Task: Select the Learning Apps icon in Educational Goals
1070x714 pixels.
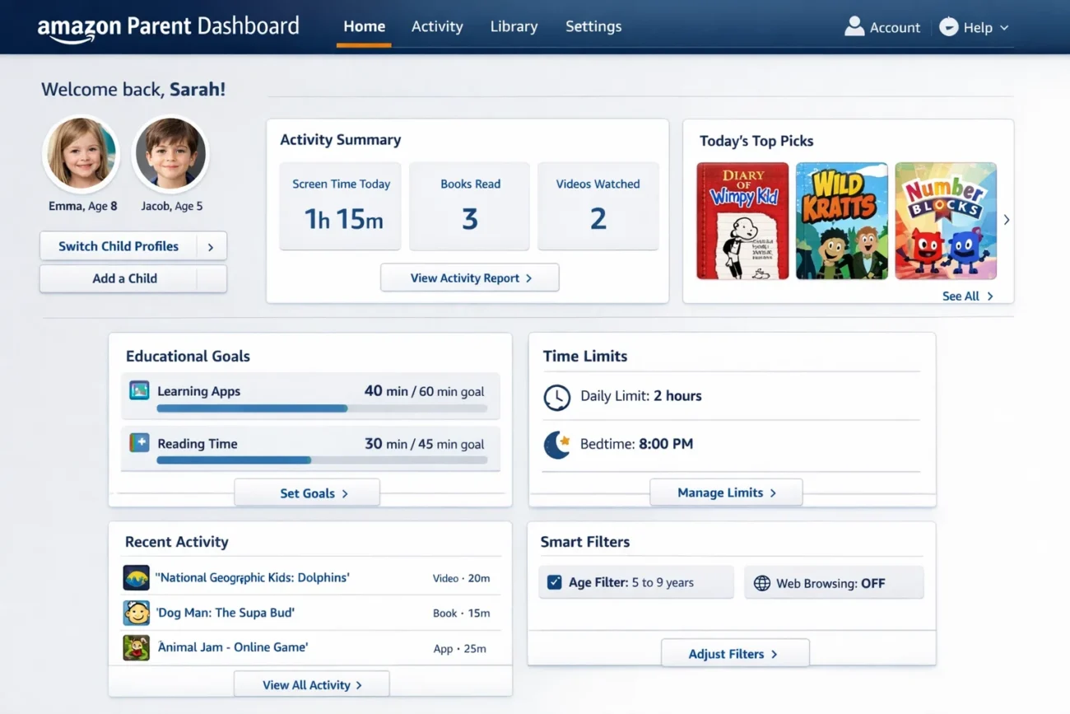Action: 138,390
